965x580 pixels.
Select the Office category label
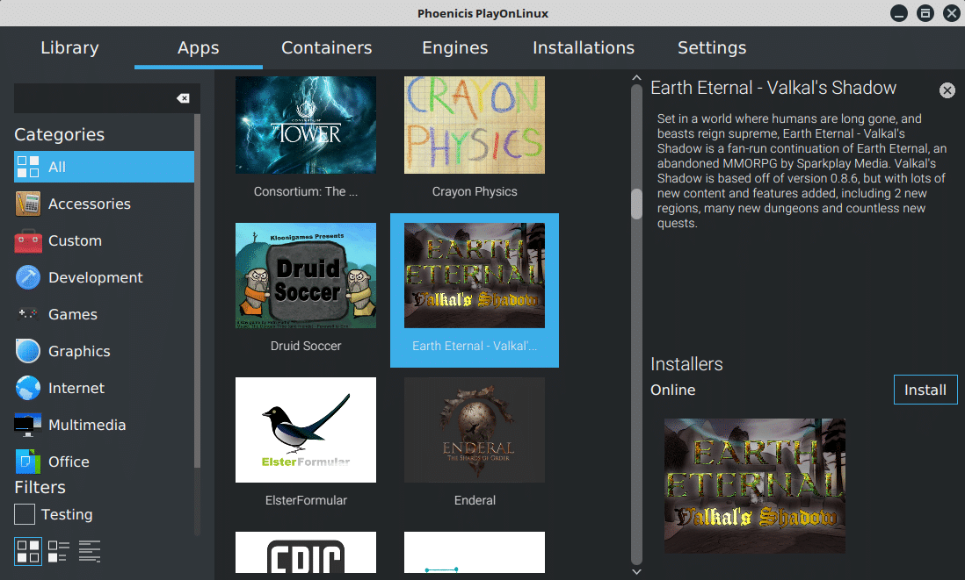point(69,462)
